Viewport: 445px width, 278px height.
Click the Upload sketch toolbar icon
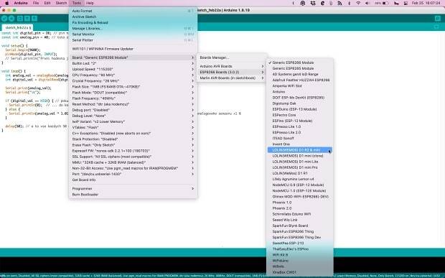(x=11, y=19)
